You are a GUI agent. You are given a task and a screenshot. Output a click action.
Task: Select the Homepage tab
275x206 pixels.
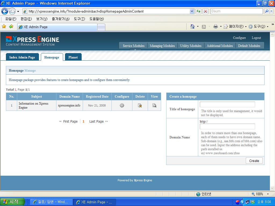(x=52, y=57)
